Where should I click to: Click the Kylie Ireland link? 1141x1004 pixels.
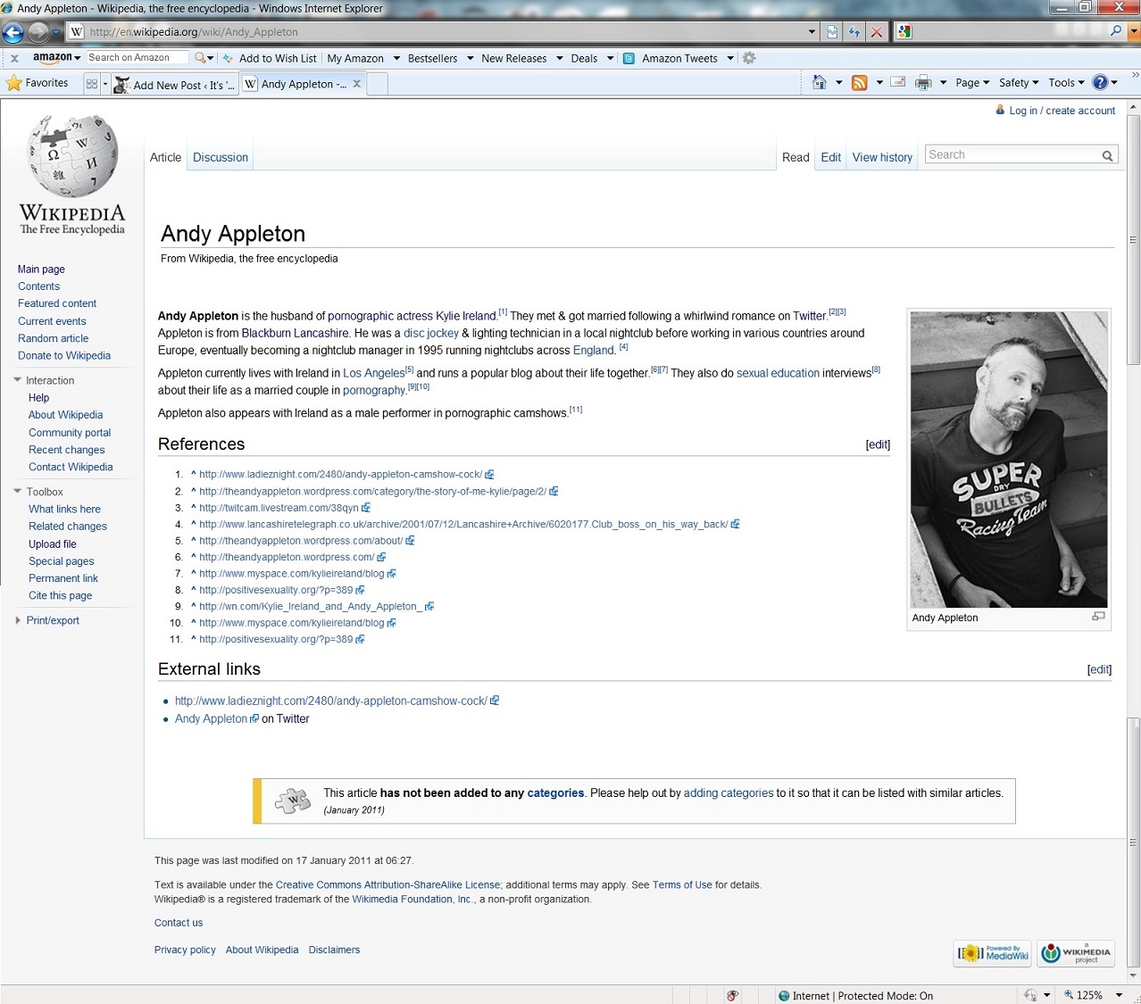[465, 316]
